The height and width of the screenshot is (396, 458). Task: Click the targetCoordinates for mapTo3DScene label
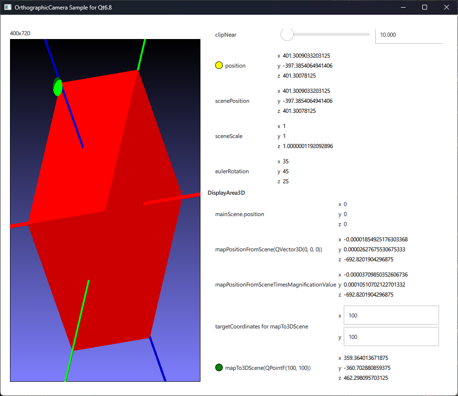261,327
